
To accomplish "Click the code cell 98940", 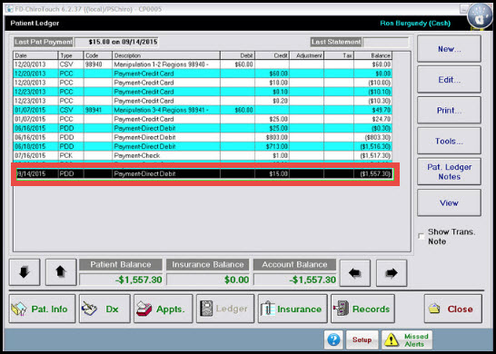I will coord(98,64).
